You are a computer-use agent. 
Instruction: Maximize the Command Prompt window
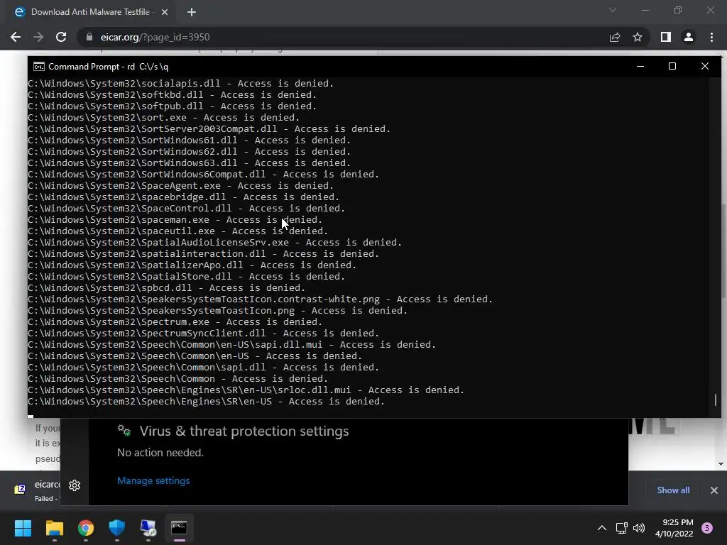672,66
